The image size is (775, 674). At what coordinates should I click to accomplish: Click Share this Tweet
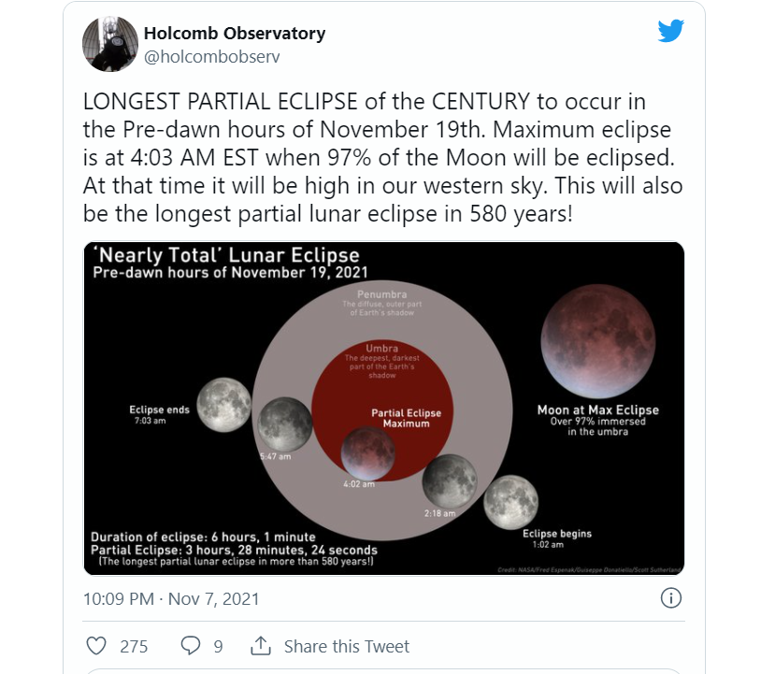(x=347, y=646)
